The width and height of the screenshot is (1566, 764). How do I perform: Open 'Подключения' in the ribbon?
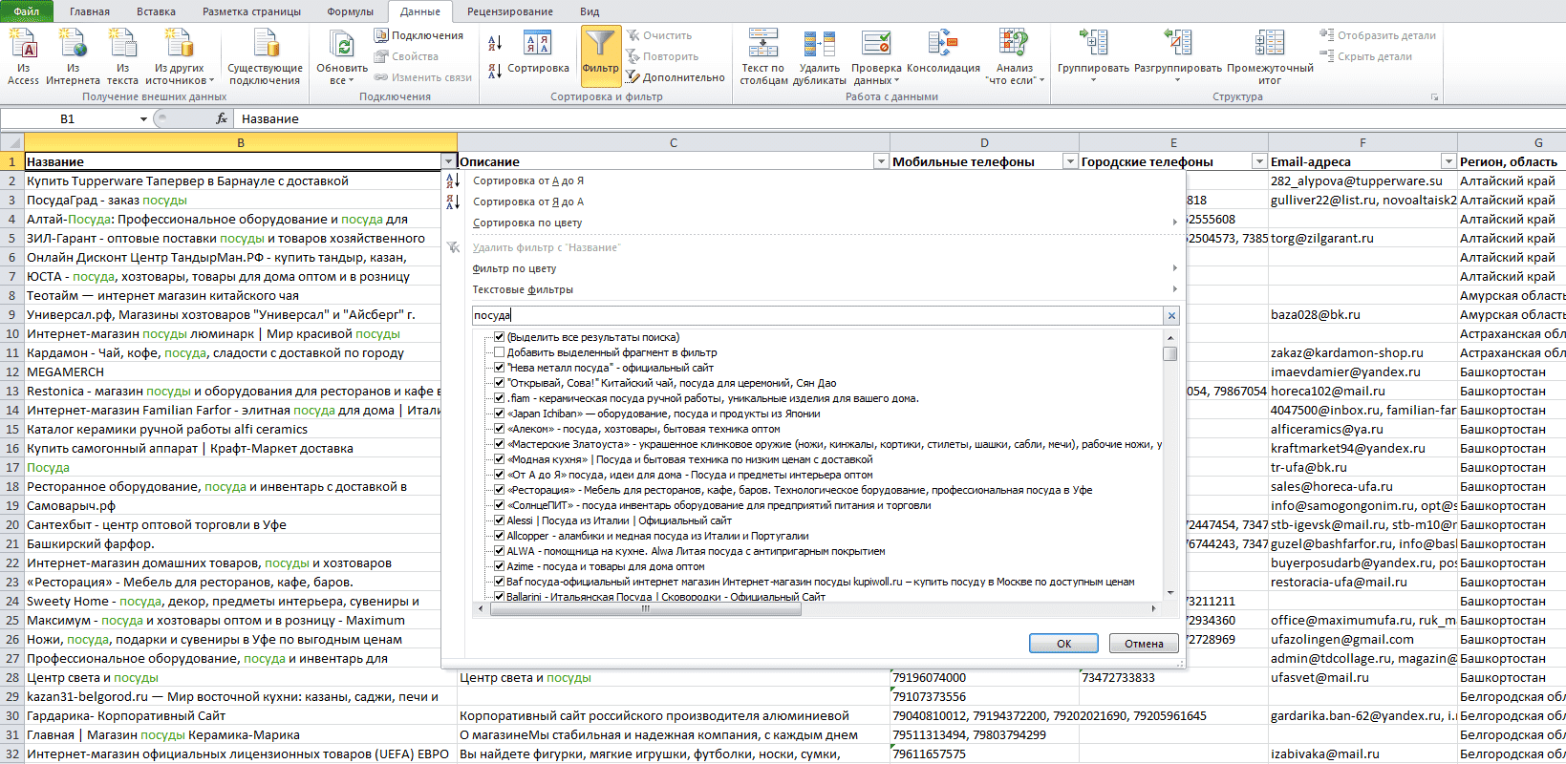418,35
